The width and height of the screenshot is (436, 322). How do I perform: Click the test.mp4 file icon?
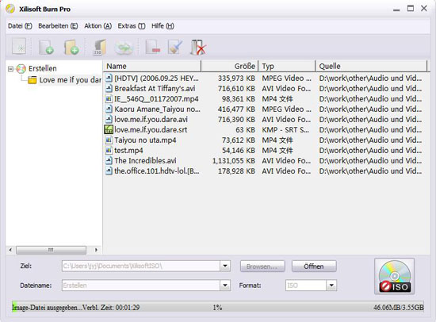tap(109, 150)
